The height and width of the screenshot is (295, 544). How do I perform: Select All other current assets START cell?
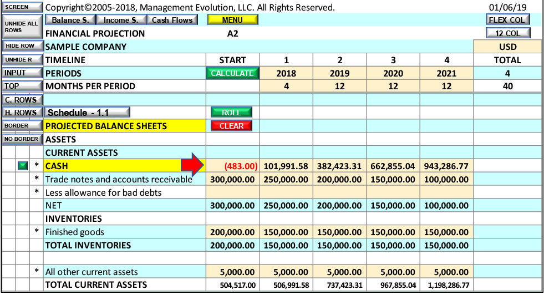[x=232, y=272]
